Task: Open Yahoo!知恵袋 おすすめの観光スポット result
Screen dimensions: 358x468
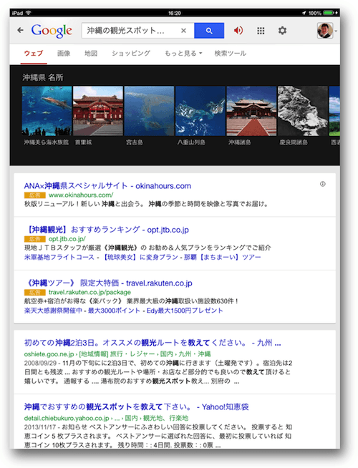Action: (x=137, y=406)
